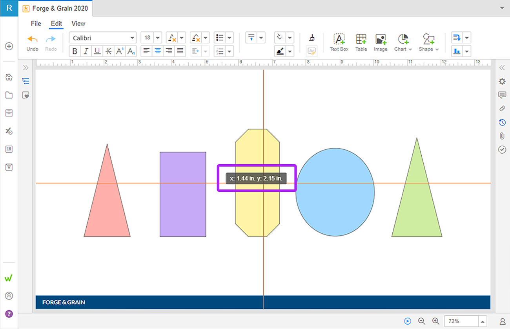Viewport: 510px width, 329px height.
Task: Expand the arrange order dropdown arrow
Action: 467,38
